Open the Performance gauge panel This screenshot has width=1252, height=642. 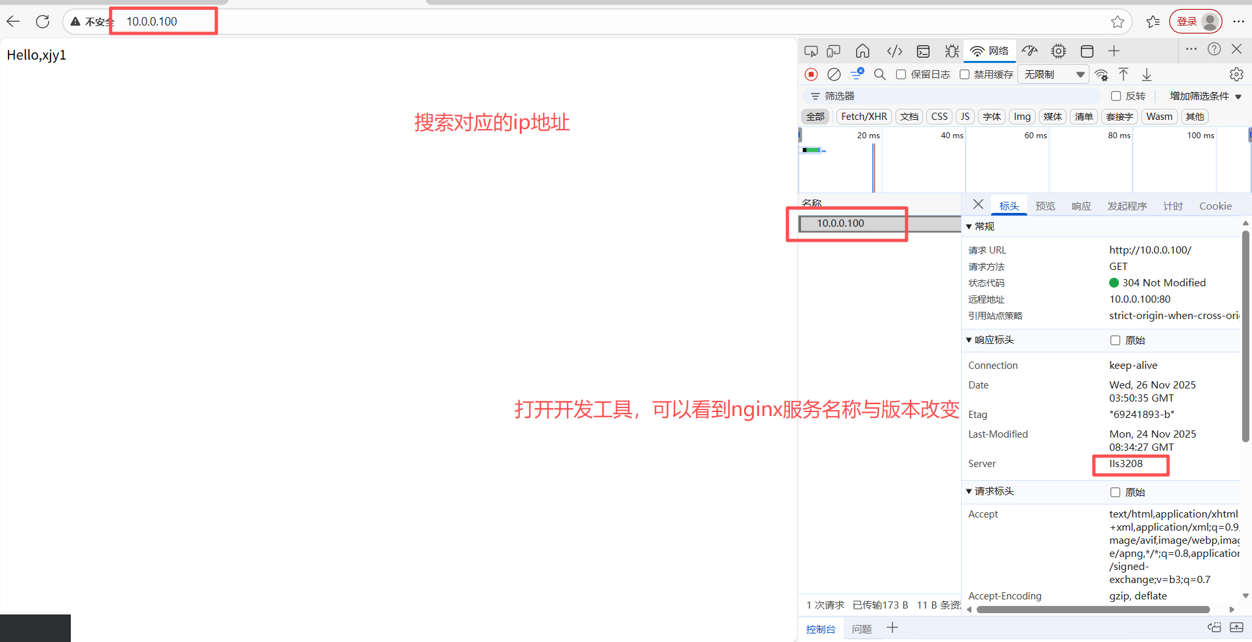coord(1030,51)
